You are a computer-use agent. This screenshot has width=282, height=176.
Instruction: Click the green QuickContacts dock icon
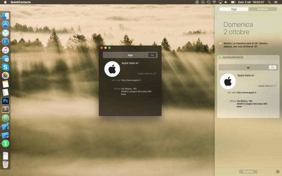tap(5, 144)
